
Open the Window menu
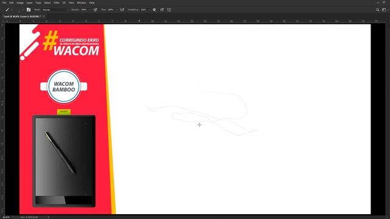pyautogui.click(x=82, y=2)
